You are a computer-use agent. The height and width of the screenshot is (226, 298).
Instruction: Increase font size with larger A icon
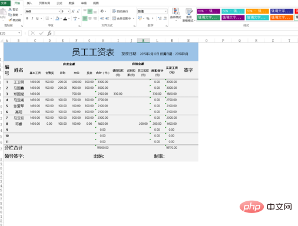point(73,11)
